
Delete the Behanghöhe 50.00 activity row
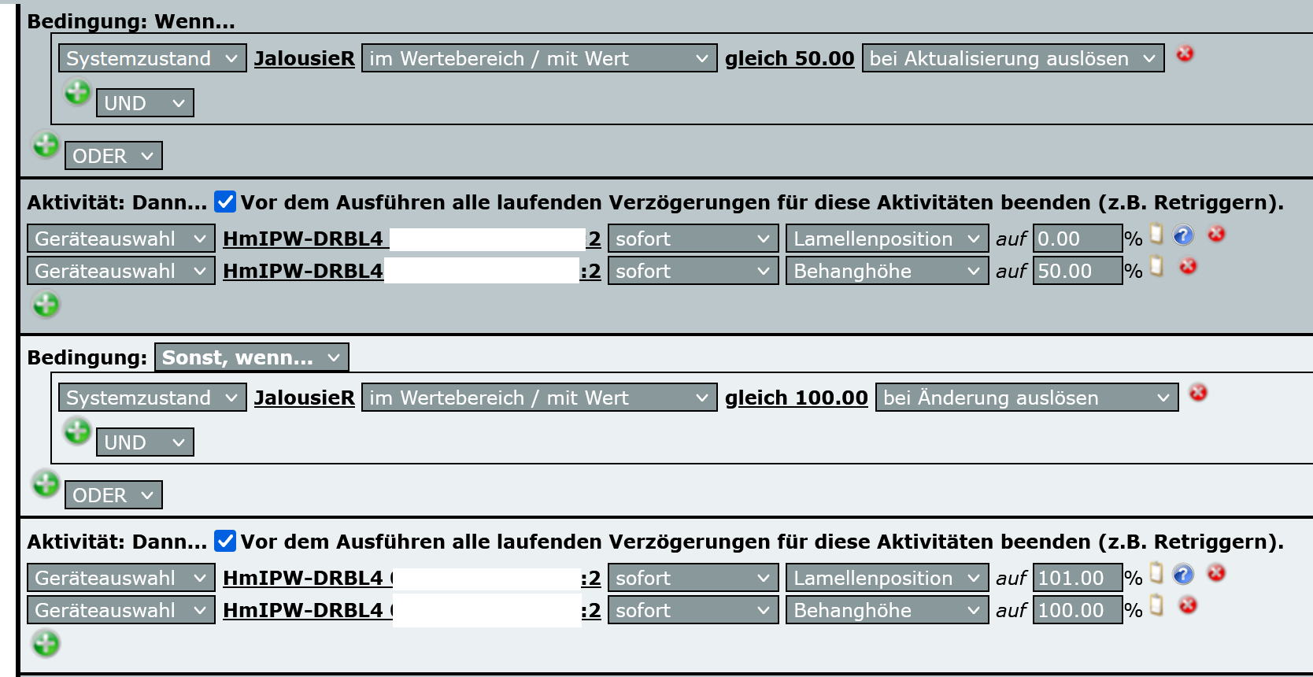1188,266
